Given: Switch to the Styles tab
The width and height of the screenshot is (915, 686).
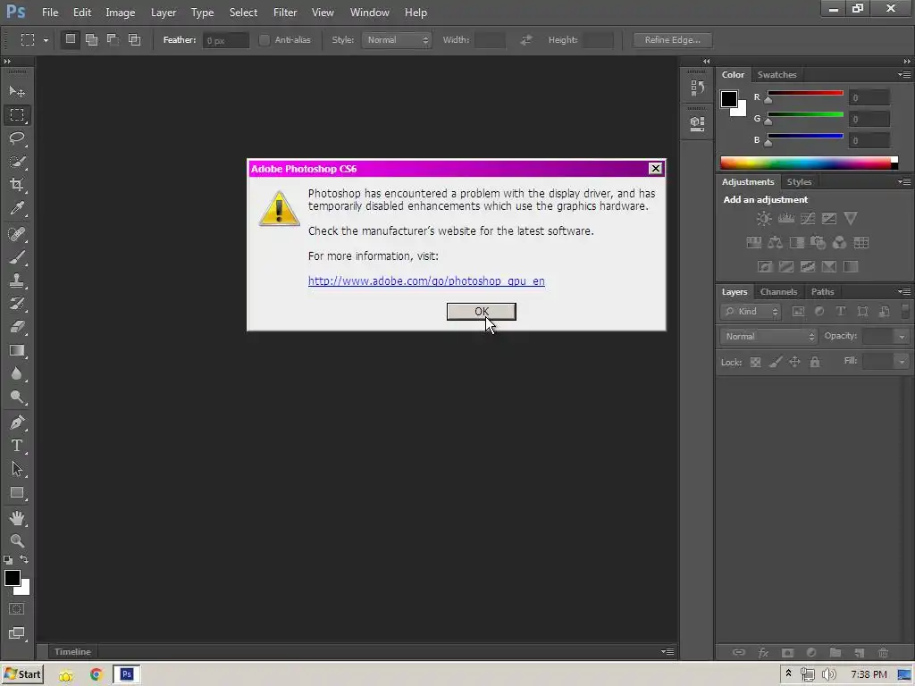Looking at the screenshot, I should point(799,182).
